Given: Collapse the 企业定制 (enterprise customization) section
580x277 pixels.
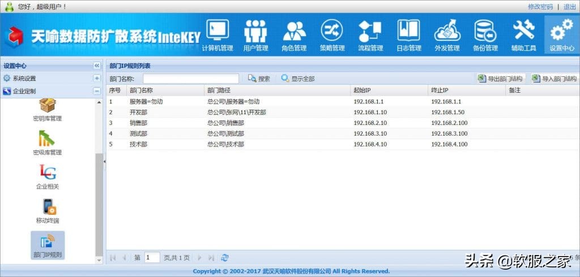Looking at the screenshot, I should coord(97,91).
